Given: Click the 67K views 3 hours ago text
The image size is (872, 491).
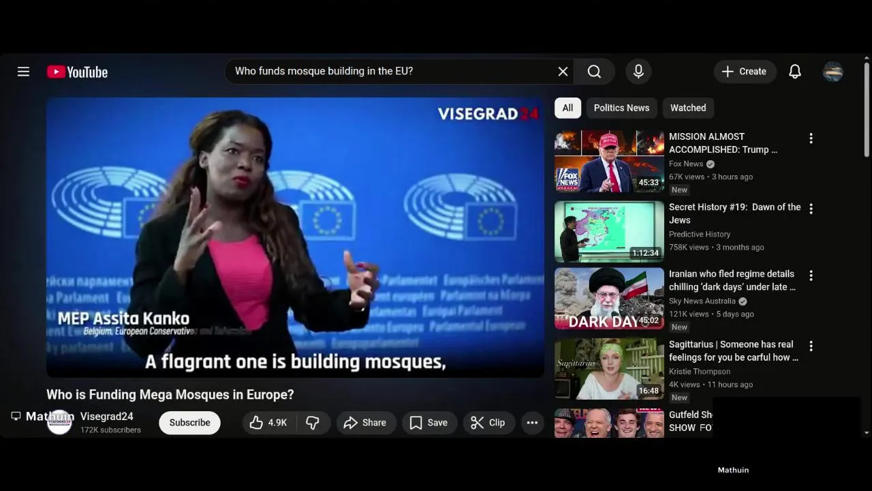Looking at the screenshot, I should 711,177.
